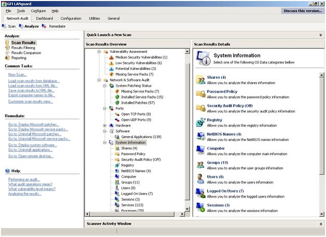The height and width of the screenshot is (237, 326).
Task: Click the Potential Vulnerabilities tree icon
Action: click(x=112, y=69)
